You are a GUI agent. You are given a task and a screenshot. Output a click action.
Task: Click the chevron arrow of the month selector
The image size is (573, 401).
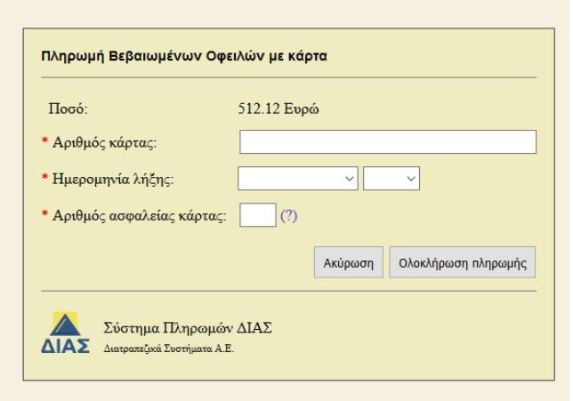[349, 179]
